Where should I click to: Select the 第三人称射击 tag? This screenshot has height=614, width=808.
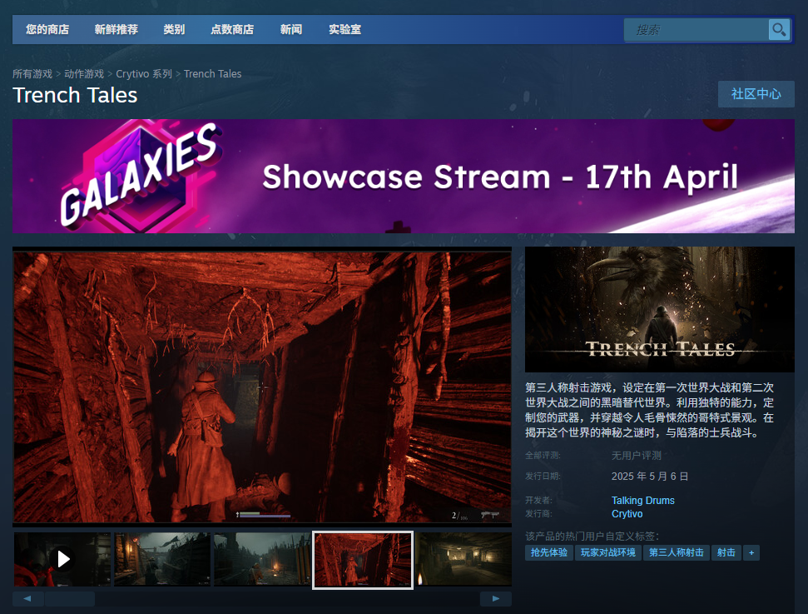click(x=676, y=552)
